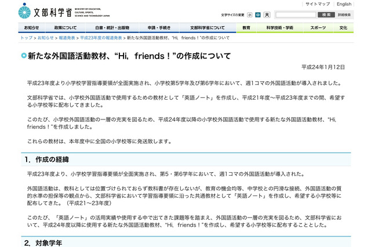Viewport: 371px width, 247px height.
Task: Go to お知らせ in breadcrumb
Action: (x=46, y=38)
